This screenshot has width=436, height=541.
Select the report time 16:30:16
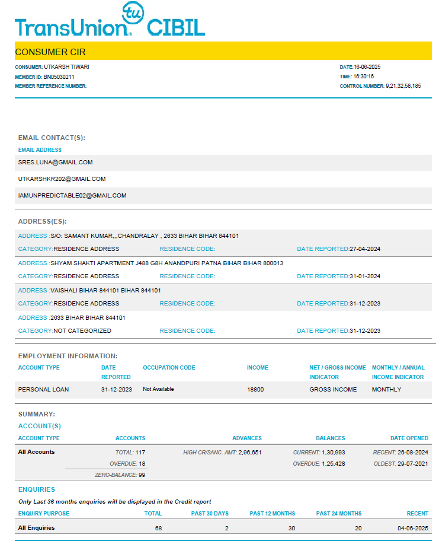click(x=364, y=77)
